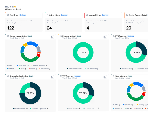Toggle Paid legend in Weekly Invoice Status
The width and height of the screenshot is (148, 116).
click(x=23, y=69)
